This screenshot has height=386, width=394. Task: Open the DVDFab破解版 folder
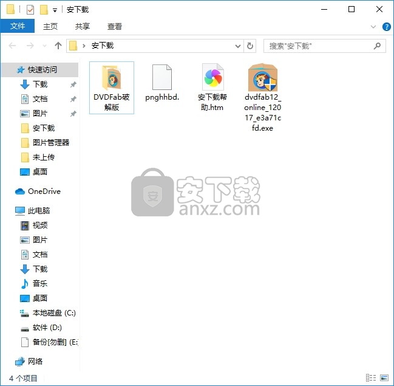tap(112, 88)
